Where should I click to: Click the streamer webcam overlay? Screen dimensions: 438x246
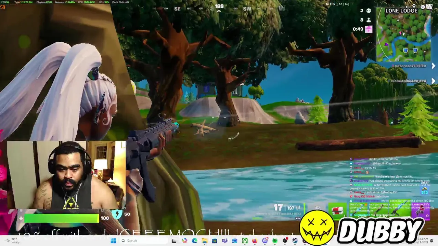click(66, 175)
